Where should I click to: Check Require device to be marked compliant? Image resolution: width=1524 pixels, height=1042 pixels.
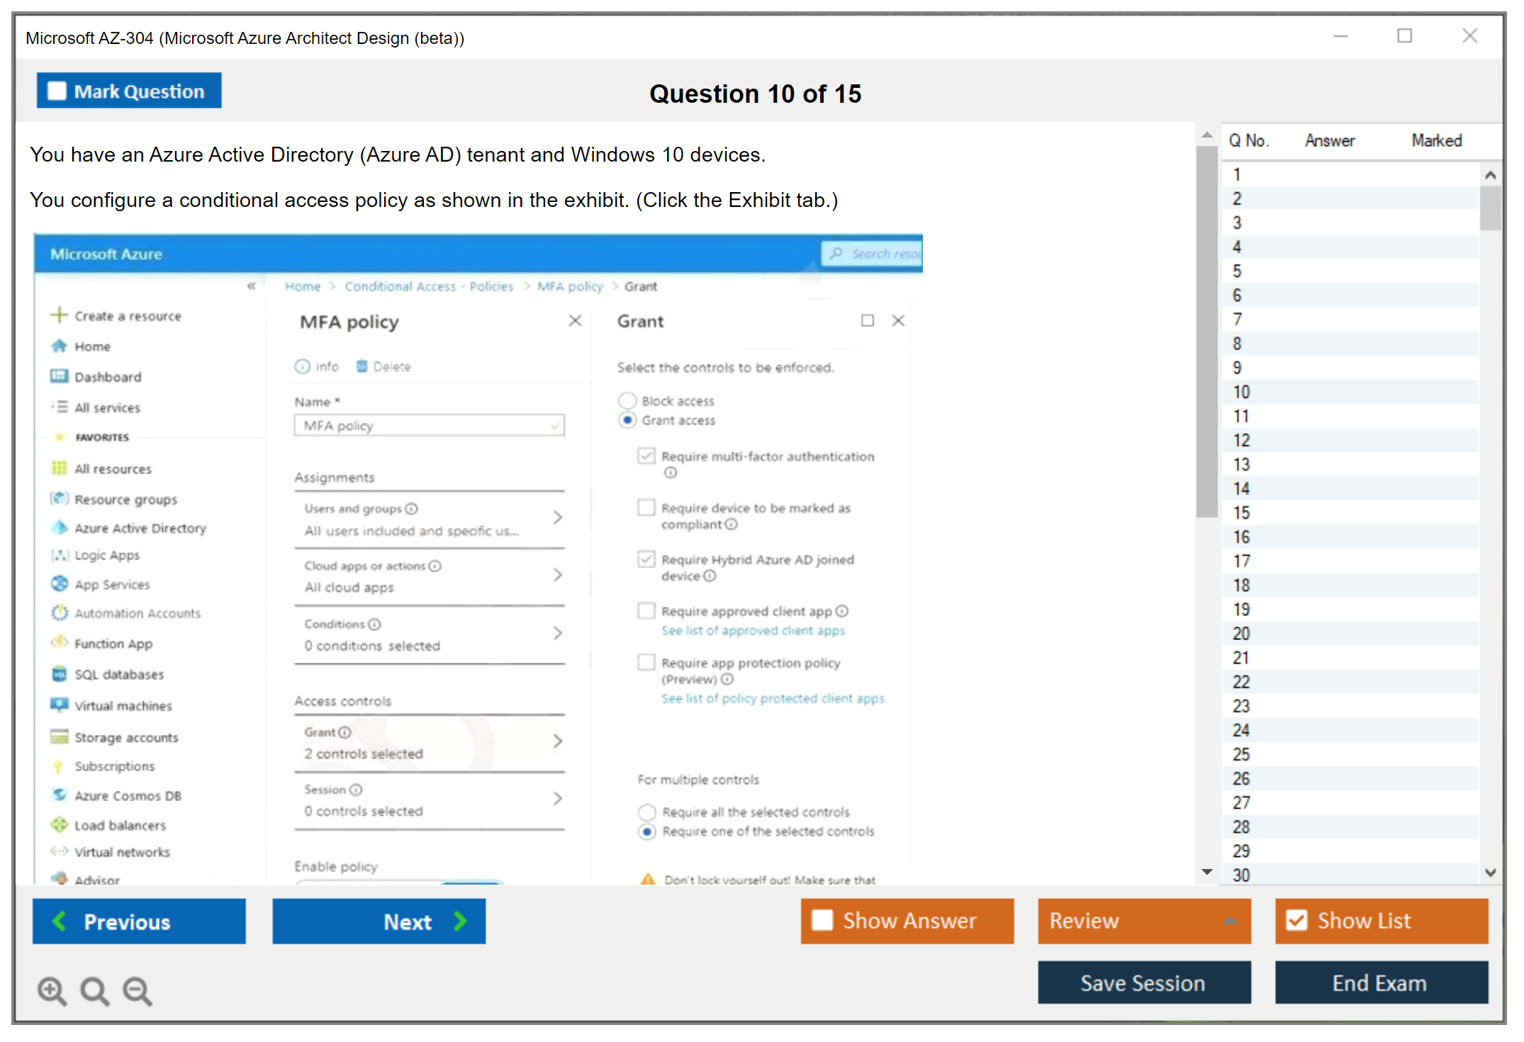pyautogui.click(x=646, y=508)
